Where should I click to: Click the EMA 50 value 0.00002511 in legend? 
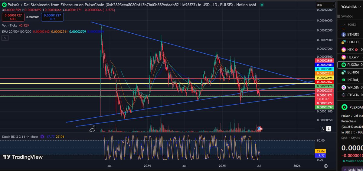tap(60, 31)
